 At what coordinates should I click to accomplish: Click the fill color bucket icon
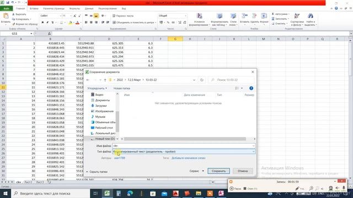[70, 23]
